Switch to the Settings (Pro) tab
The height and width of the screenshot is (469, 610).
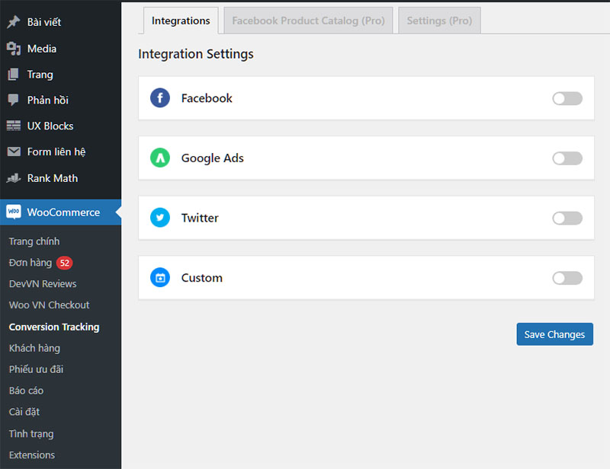pos(439,21)
